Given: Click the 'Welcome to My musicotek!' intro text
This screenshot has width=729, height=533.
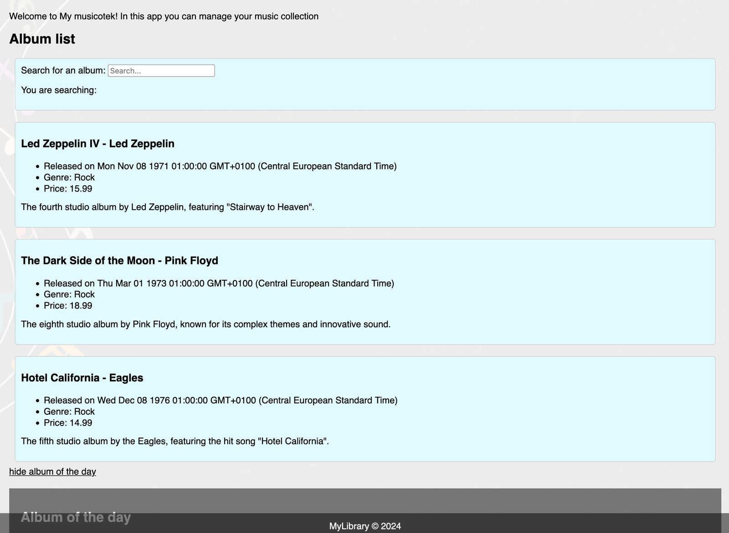Looking at the screenshot, I should coord(164,16).
